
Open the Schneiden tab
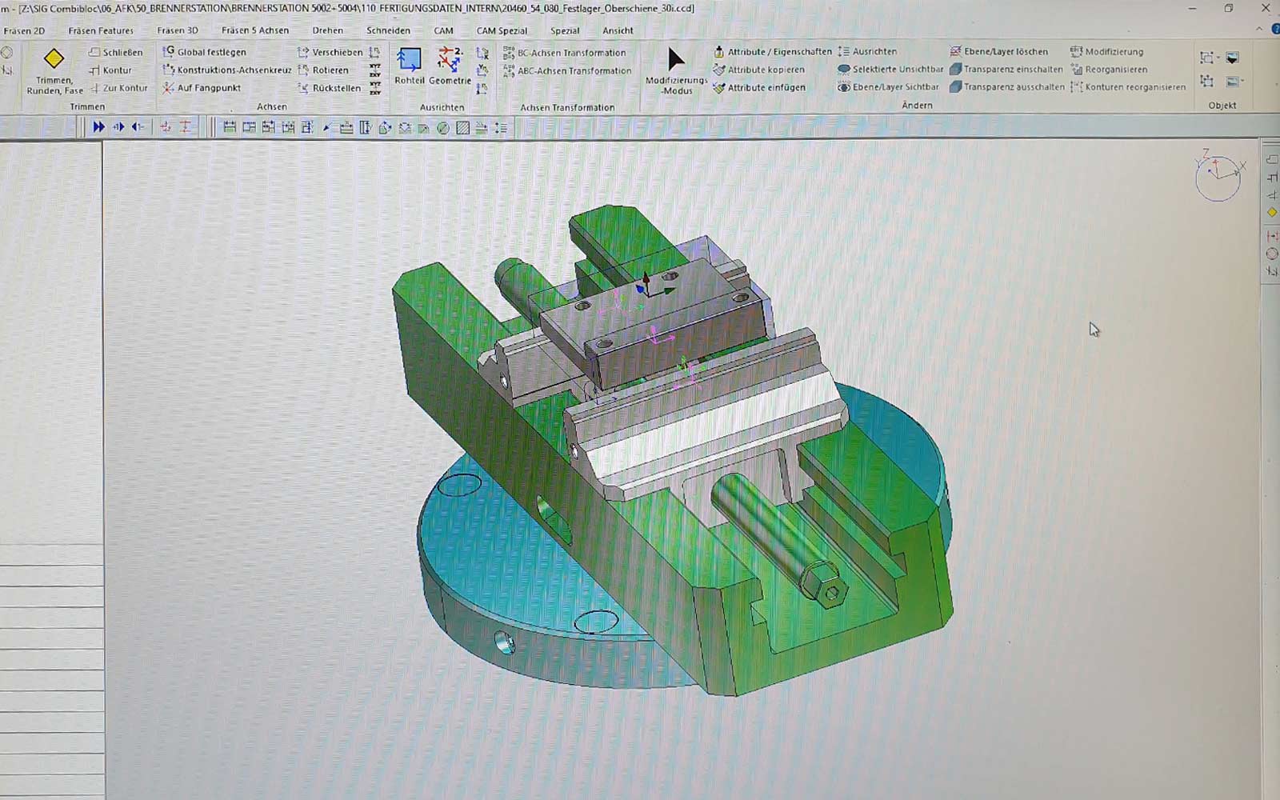[x=388, y=30]
